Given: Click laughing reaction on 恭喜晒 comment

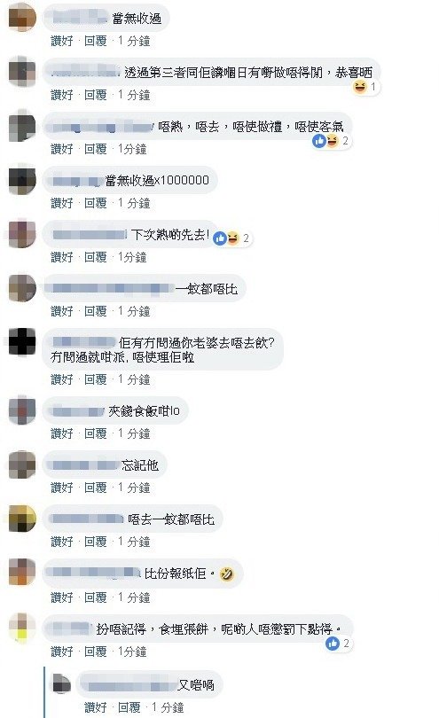Looking at the screenshot, I should [361, 87].
